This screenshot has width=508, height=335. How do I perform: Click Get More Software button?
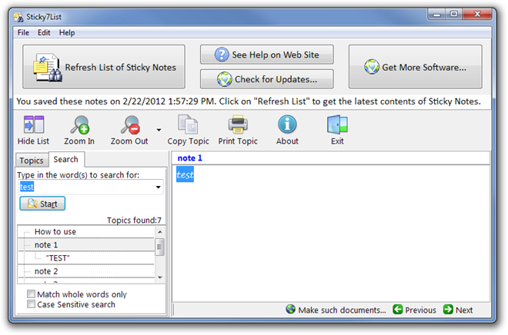point(415,67)
